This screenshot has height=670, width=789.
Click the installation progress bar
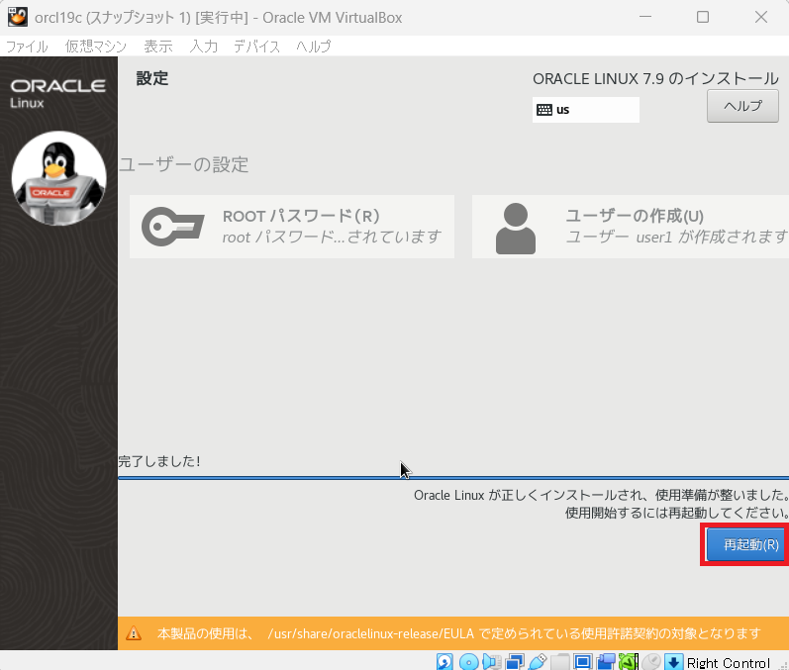[x=452, y=477]
